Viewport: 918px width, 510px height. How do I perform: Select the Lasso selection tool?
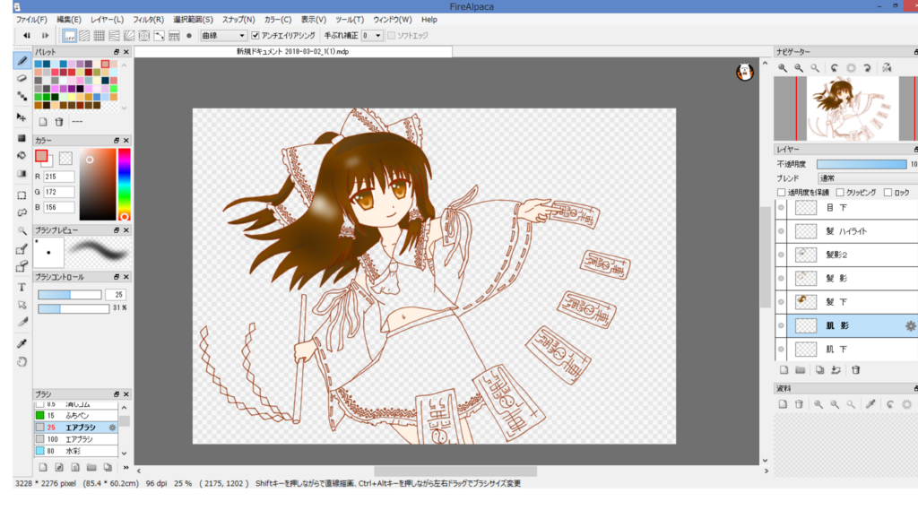(x=22, y=212)
